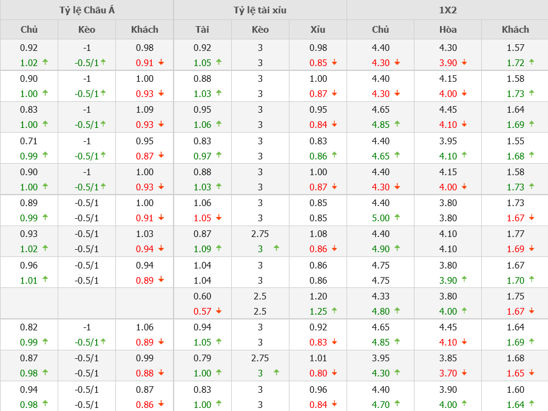Click up arrow beside 0.97 Tài odds
This screenshot has width=548, height=411.
(218, 155)
